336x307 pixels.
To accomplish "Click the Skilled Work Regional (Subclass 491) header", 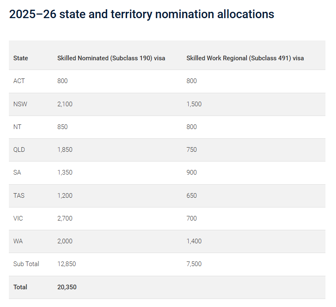I will [245, 58].
